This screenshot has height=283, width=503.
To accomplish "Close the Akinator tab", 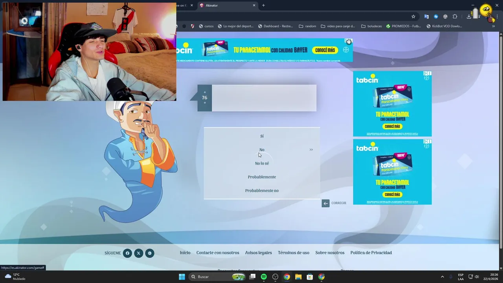I will click(x=254, y=6).
